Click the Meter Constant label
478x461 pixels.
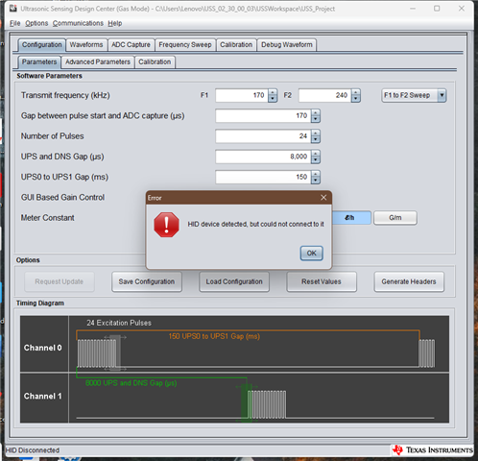[48, 218]
